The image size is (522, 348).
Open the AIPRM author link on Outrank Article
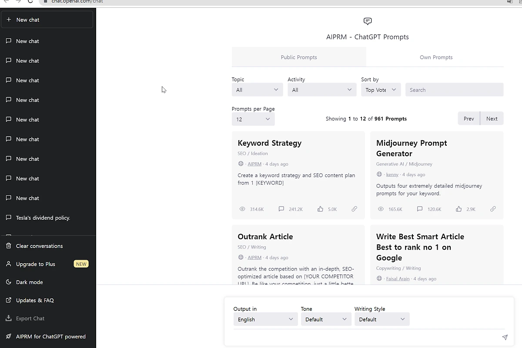tap(254, 258)
